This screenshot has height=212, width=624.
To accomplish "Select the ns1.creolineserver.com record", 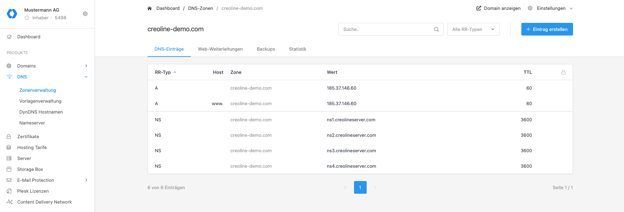I will point(360,120).
